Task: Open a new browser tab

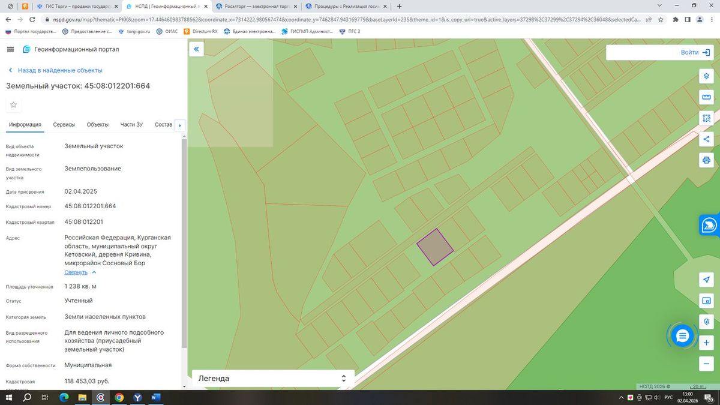Action: [x=400, y=6]
